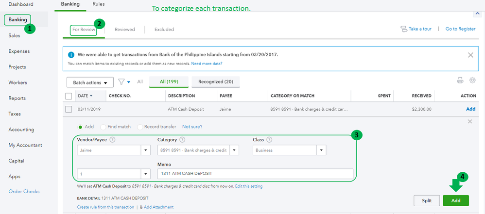Check the box for the 03/11/2019 transaction
Image resolution: width=485 pixels, height=214 pixels.
(69, 109)
